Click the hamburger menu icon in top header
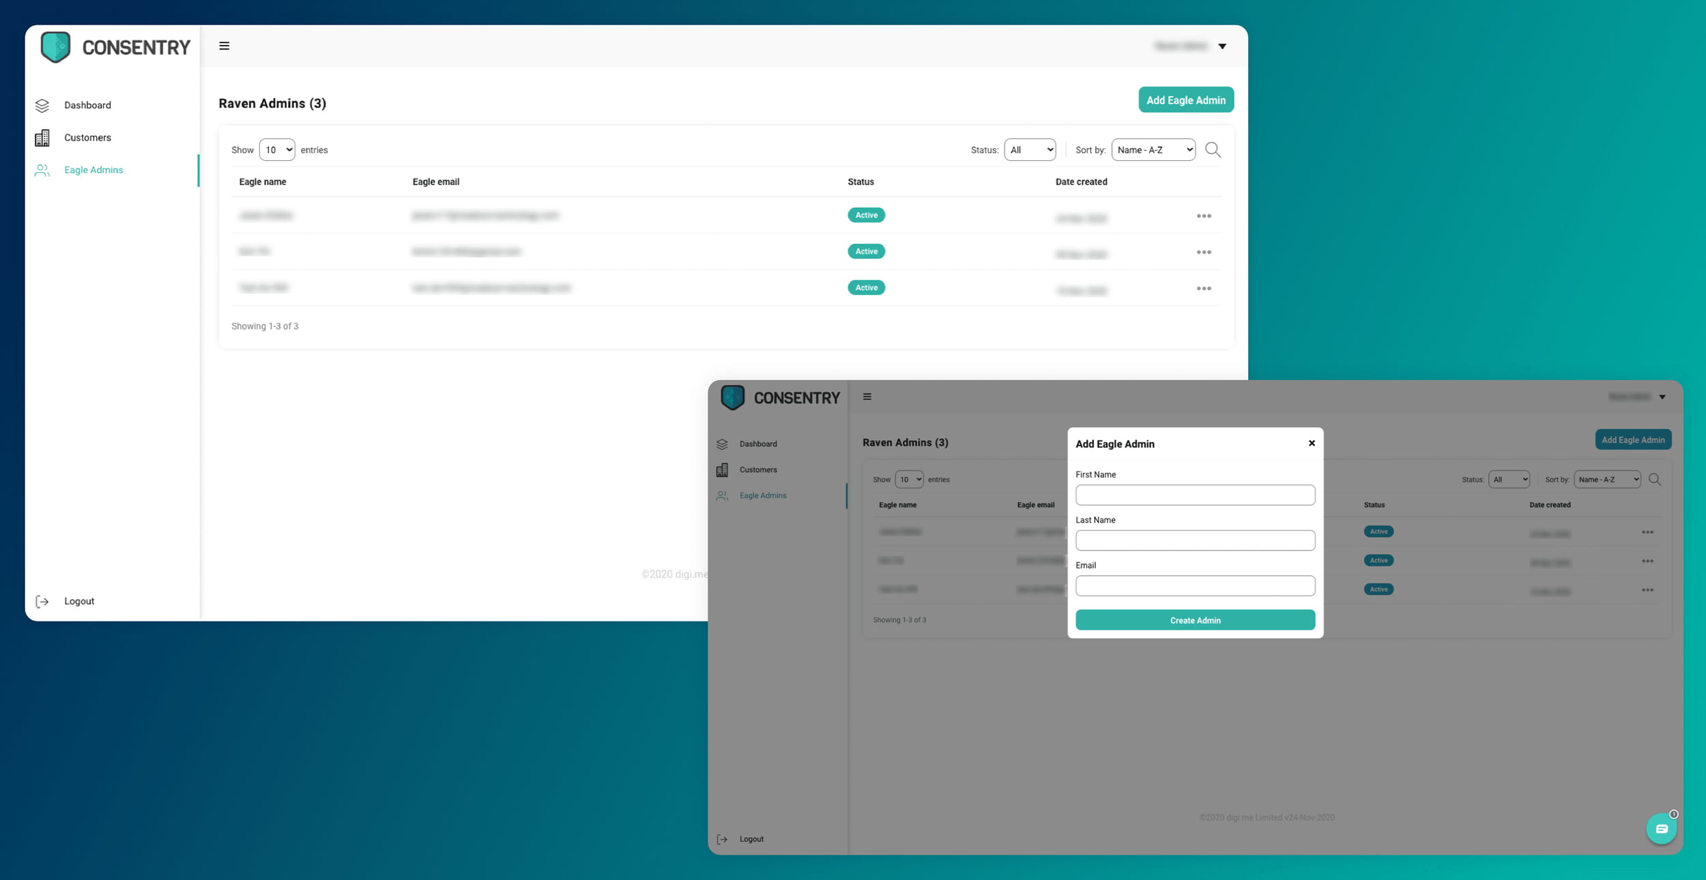1706x880 pixels. [224, 46]
